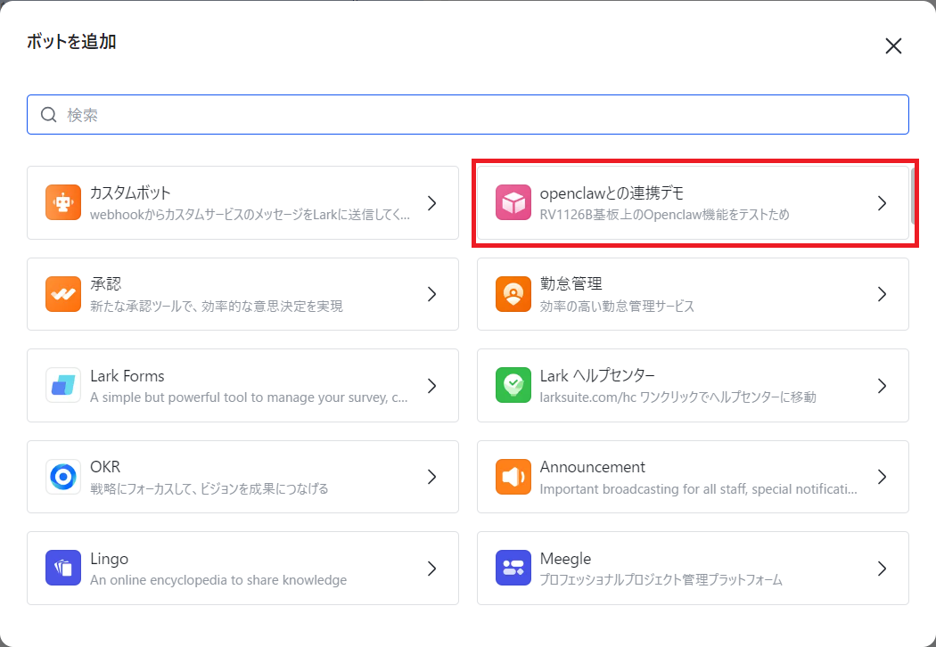Choose the Lingo online encyclopedia bot
This screenshot has width=936, height=647.
click(x=243, y=569)
